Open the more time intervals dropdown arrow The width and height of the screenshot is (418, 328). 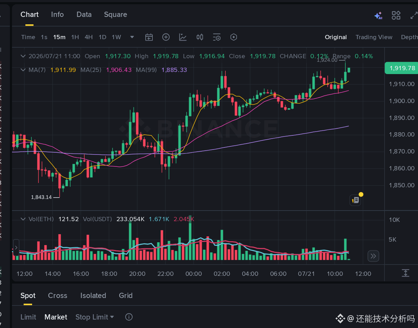132,37
